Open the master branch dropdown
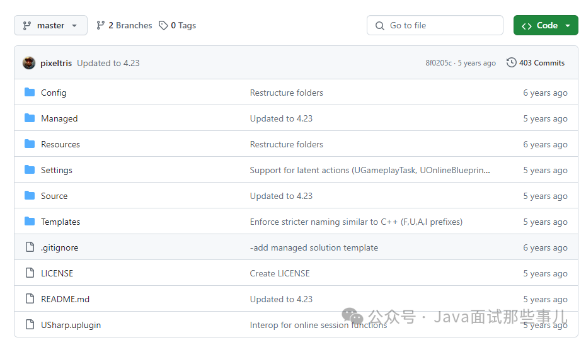Image resolution: width=586 pixels, height=340 pixels. tap(50, 25)
